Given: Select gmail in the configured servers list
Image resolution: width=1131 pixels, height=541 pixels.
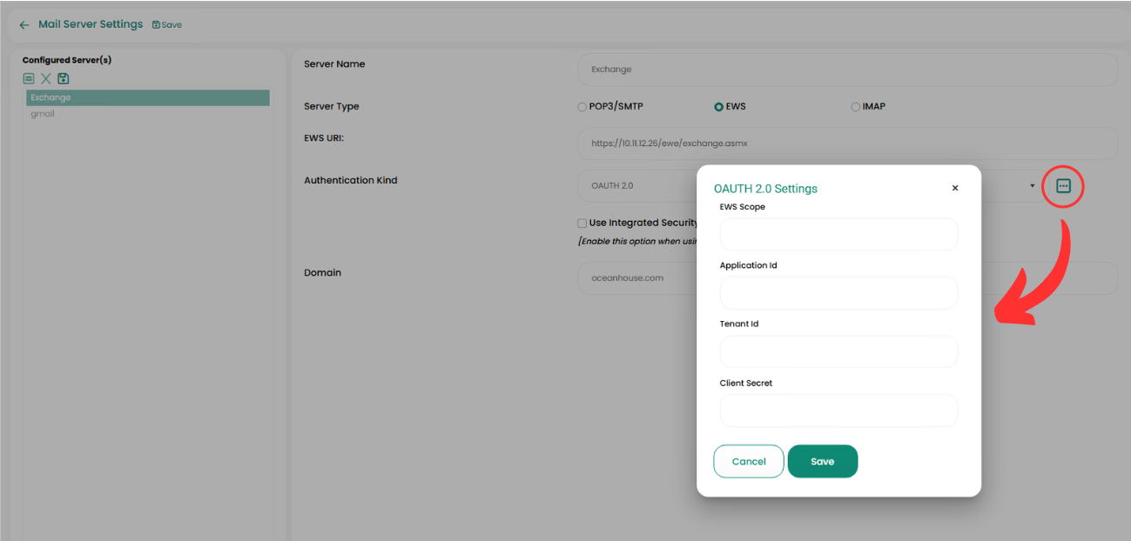Looking at the screenshot, I should click(x=43, y=114).
